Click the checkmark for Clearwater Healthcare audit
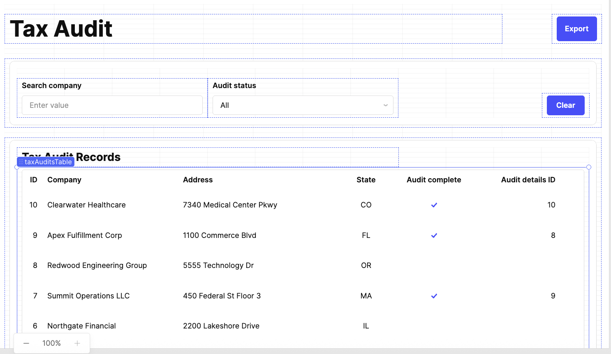The width and height of the screenshot is (611, 354). click(x=434, y=205)
